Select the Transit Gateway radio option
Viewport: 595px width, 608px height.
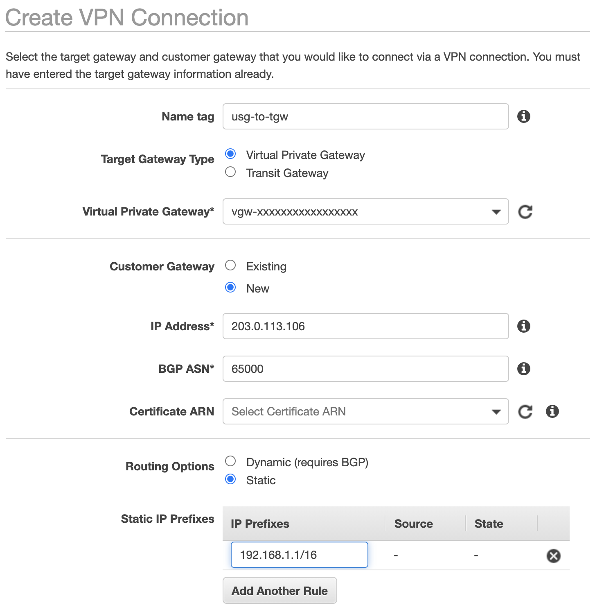[x=230, y=172]
